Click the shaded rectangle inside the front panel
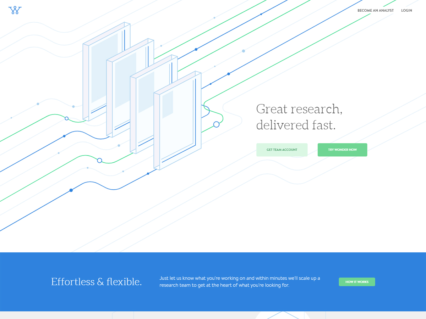The height and width of the screenshot is (319, 426). coord(168,105)
